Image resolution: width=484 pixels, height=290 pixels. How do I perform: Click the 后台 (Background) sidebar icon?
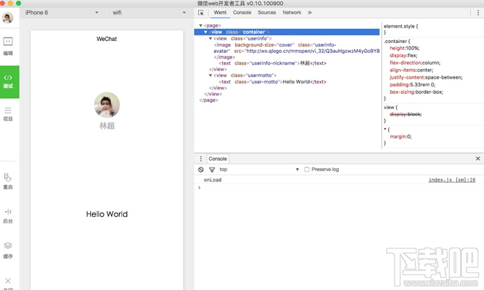pyautogui.click(x=8, y=215)
